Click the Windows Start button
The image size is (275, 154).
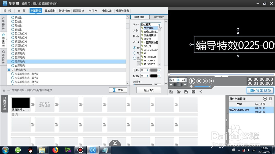coord(5,150)
